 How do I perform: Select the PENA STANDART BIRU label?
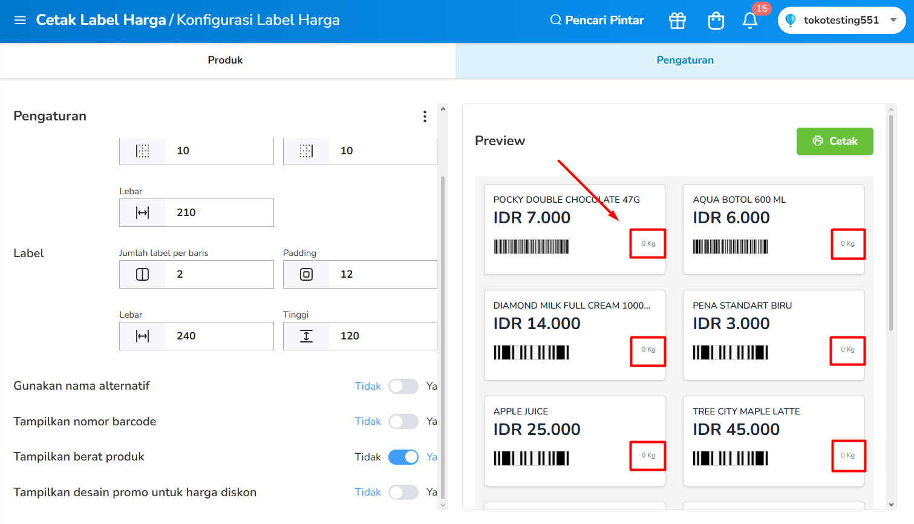(774, 335)
